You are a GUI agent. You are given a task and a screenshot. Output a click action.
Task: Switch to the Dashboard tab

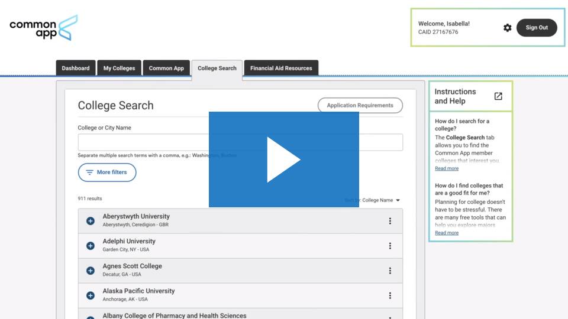pos(76,68)
